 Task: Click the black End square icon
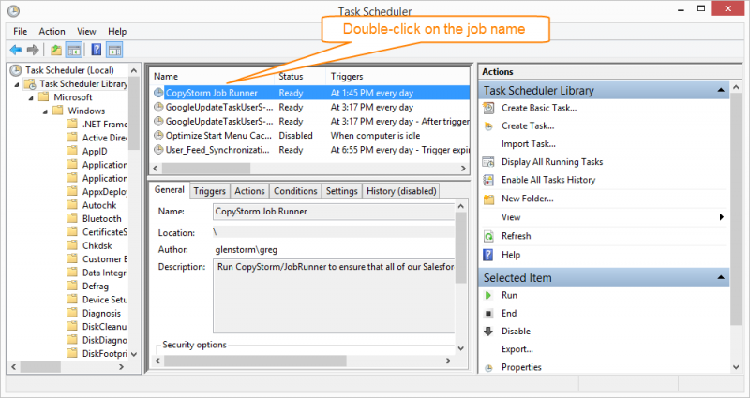coord(488,314)
